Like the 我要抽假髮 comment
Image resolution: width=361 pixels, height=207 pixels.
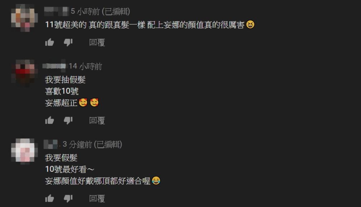point(49,120)
